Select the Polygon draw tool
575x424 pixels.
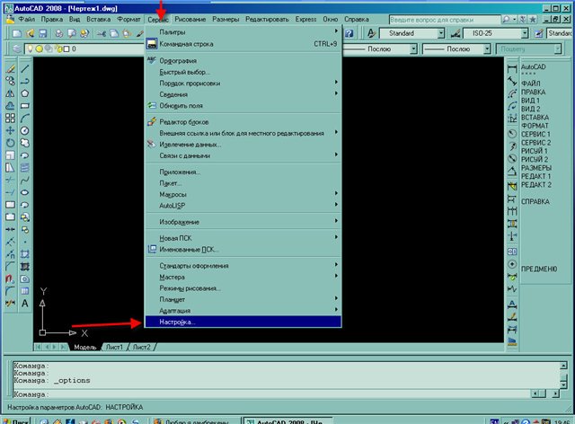click(x=26, y=92)
